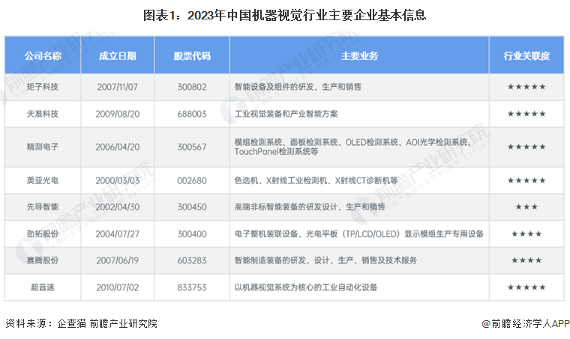Click business text 高端非标智能装备的研发设计
This screenshot has height=339, width=570.
[x=310, y=207]
